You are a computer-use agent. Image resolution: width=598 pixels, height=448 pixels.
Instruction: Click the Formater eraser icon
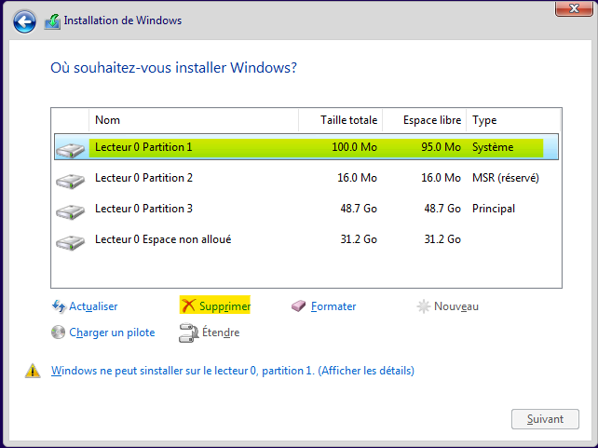click(x=299, y=306)
